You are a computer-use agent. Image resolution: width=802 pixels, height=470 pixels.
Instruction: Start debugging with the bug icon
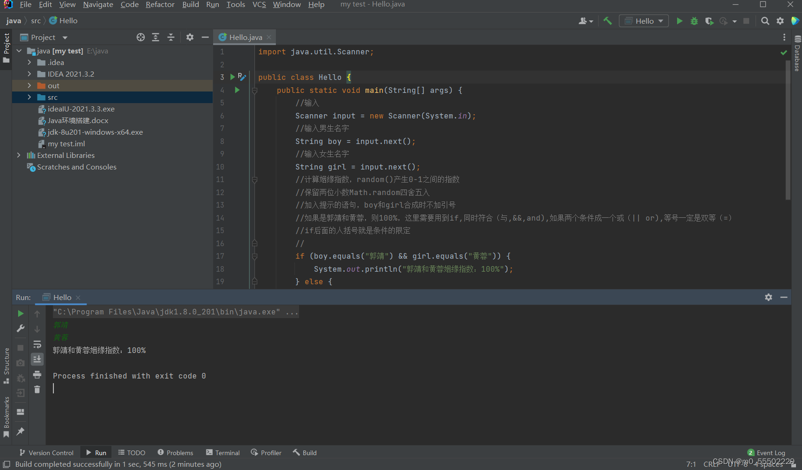click(694, 21)
